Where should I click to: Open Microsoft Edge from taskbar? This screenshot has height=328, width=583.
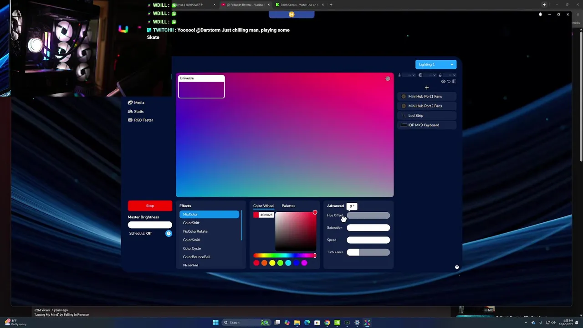click(307, 323)
